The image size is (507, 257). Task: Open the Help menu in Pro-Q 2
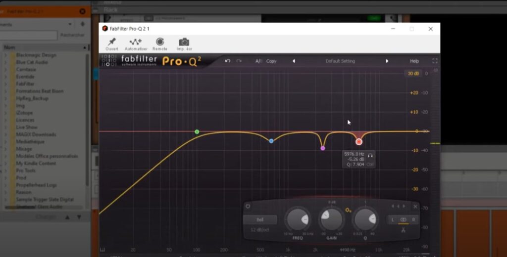pos(414,61)
